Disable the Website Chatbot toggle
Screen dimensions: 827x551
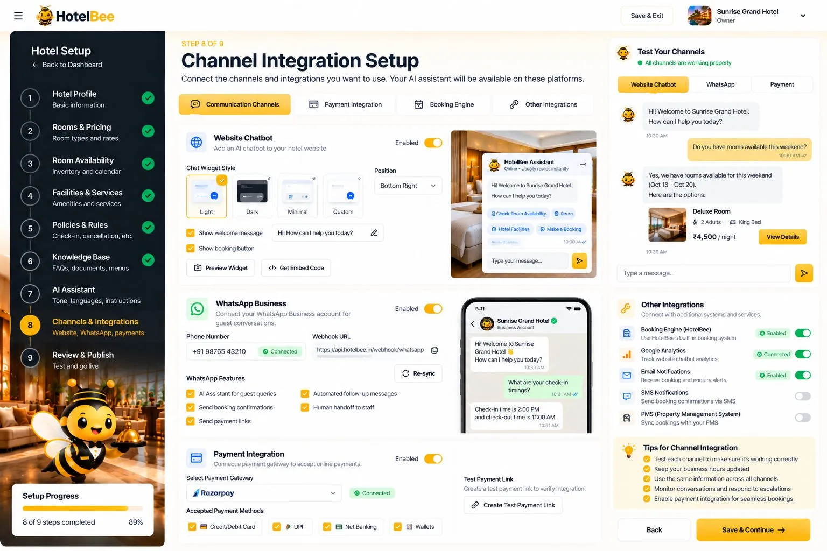433,143
